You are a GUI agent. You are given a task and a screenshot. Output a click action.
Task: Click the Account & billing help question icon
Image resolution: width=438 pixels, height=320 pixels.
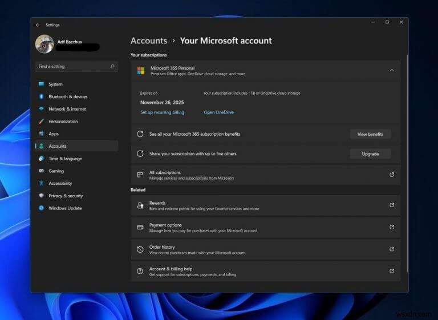(140, 271)
